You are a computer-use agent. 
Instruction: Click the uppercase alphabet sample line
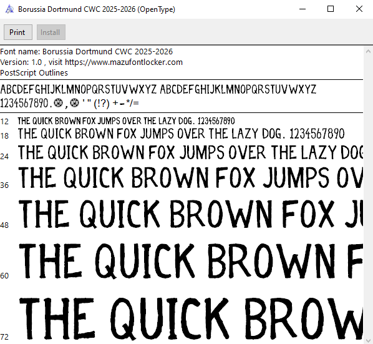(158, 89)
